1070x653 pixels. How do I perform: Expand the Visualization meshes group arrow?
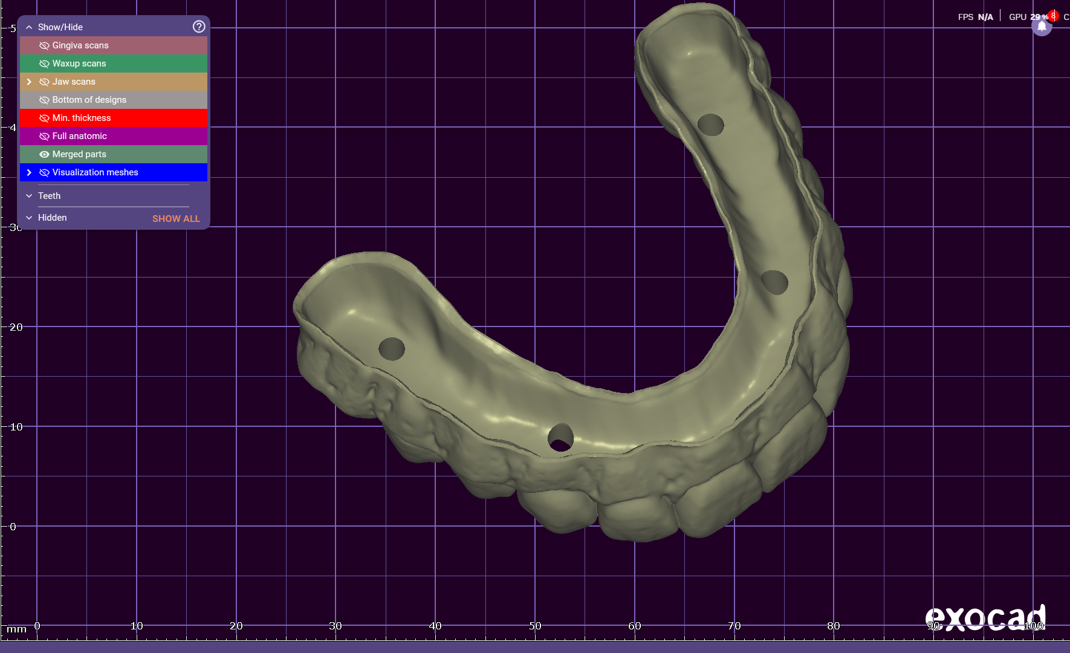(29, 172)
